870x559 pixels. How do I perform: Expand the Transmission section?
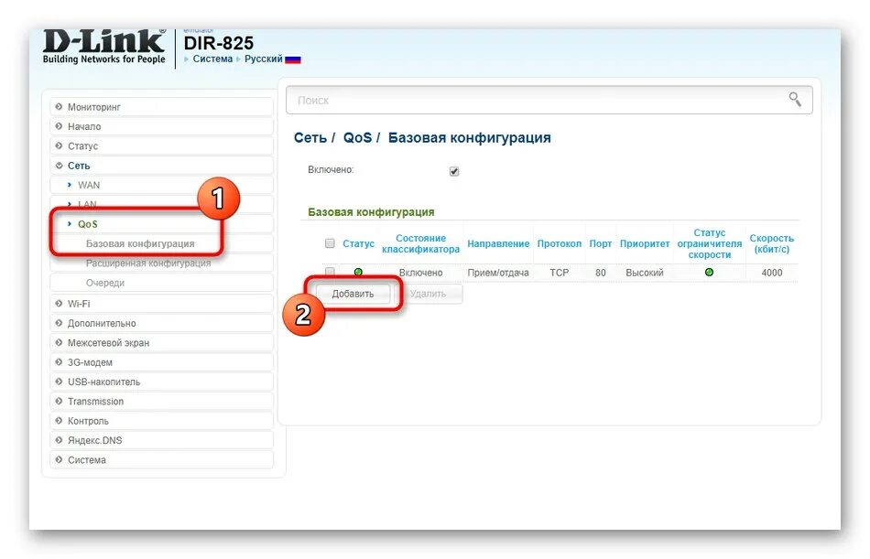point(161,401)
